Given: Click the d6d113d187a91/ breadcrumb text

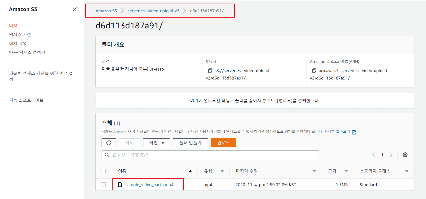Looking at the screenshot, I should point(207,11).
